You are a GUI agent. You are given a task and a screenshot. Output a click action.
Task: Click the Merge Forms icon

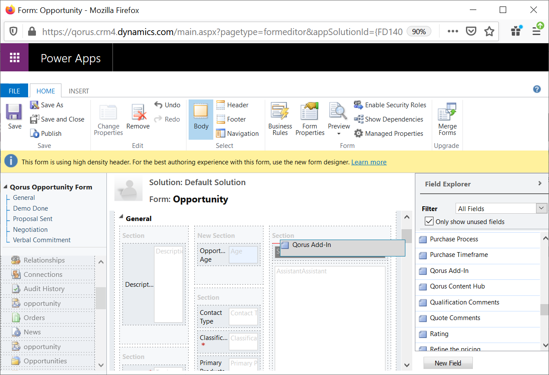coord(447,112)
